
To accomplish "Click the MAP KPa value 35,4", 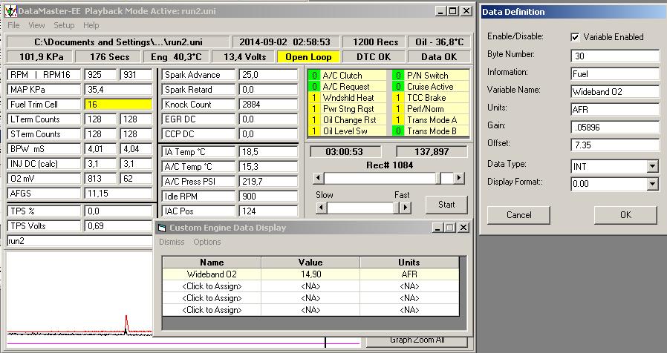I will pos(118,90).
